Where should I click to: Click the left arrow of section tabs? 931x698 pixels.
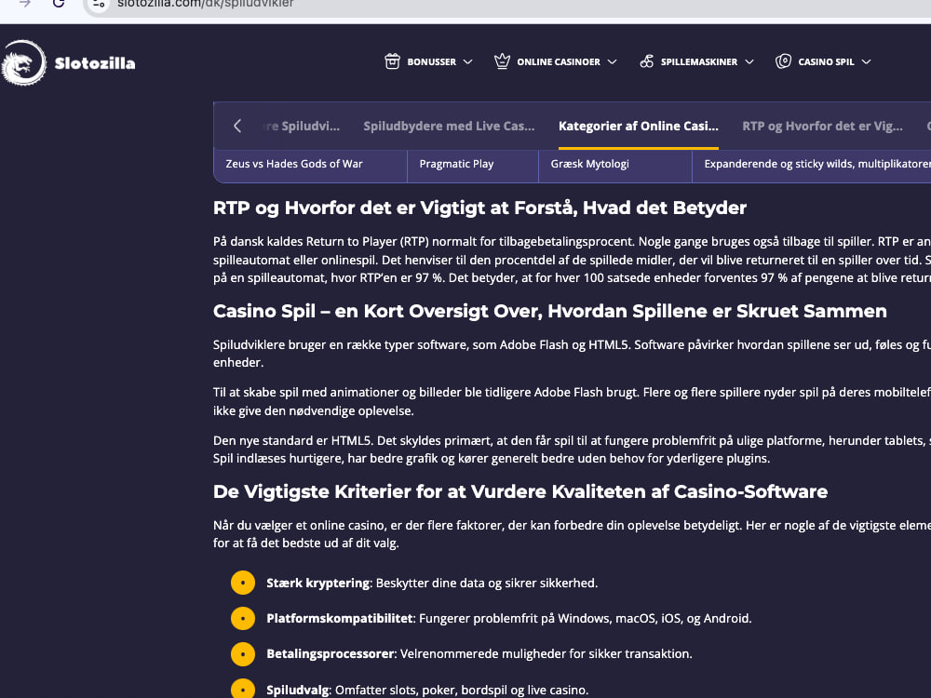click(237, 126)
